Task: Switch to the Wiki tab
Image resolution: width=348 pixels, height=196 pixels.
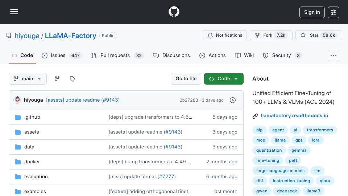Action: (x=244, y=55)
